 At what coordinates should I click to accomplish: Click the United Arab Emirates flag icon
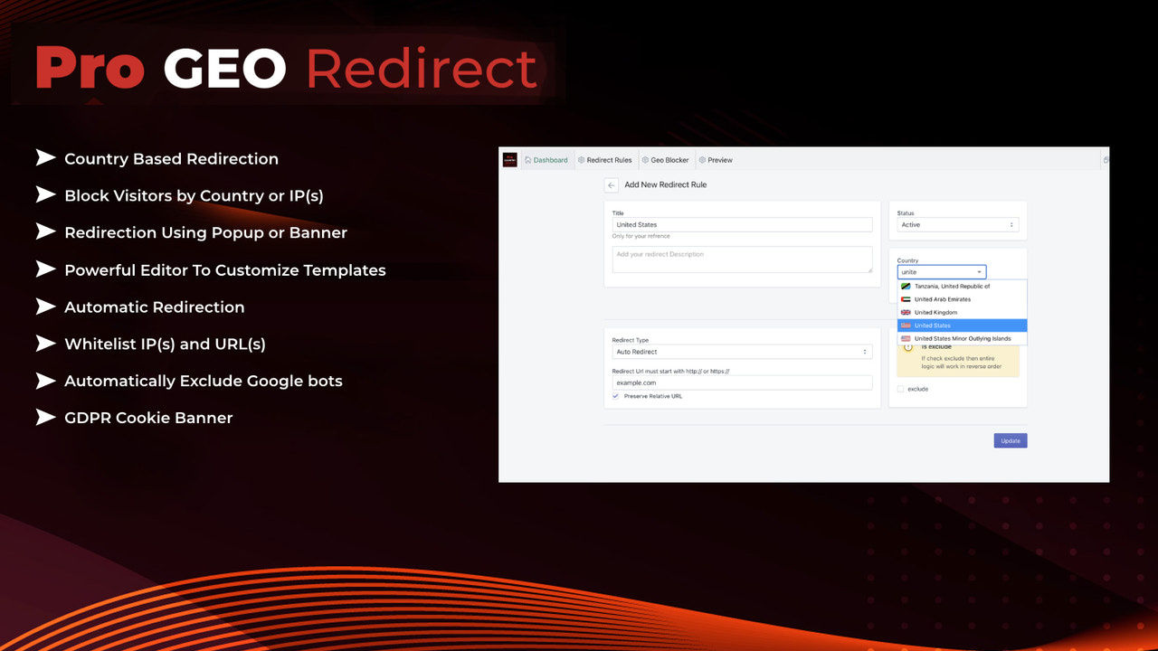click(905, 298)
